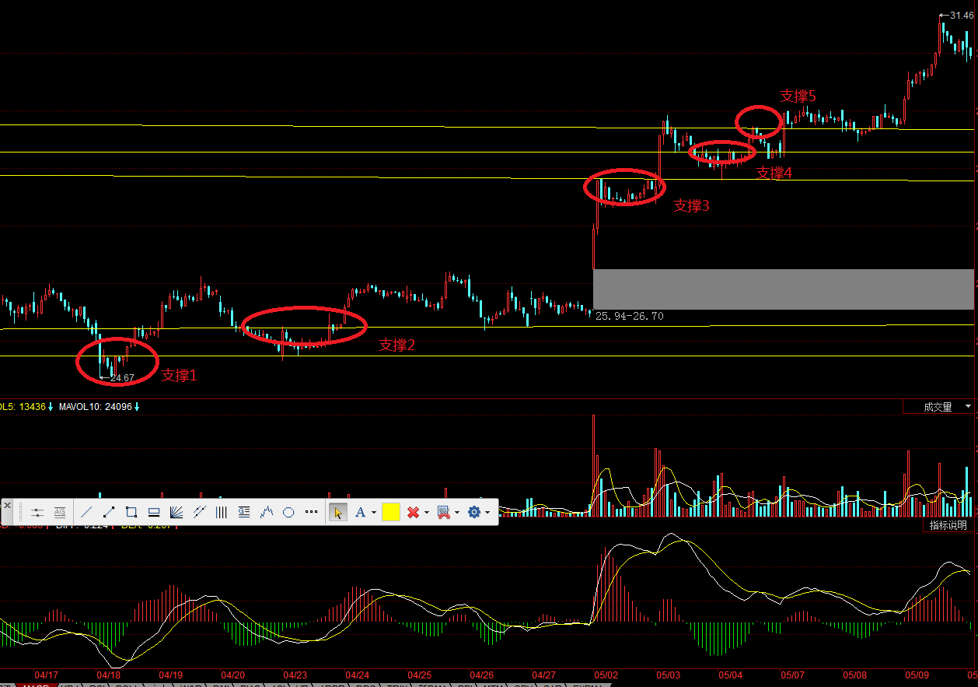Open the 成交量 indicator dropdown
Screen dimensions: 978x687
point(938,407)
